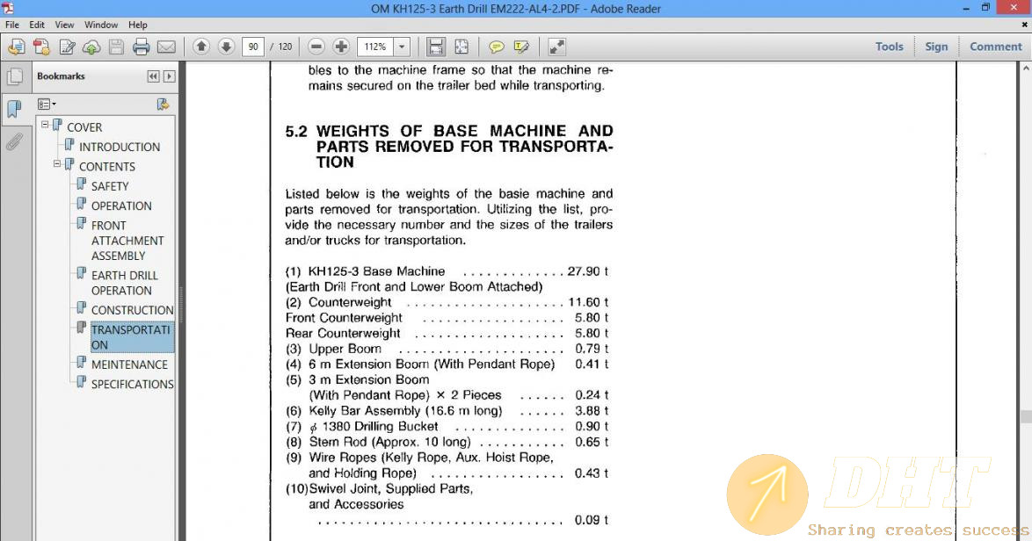The width and height of the screenshot is (1032, 541).
Task: Click the Create PDF online icon
Action: (41, 47)
